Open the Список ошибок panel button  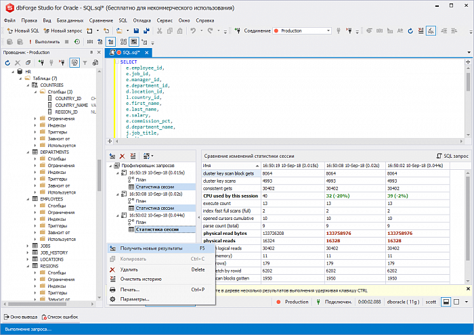pos(60,317)
